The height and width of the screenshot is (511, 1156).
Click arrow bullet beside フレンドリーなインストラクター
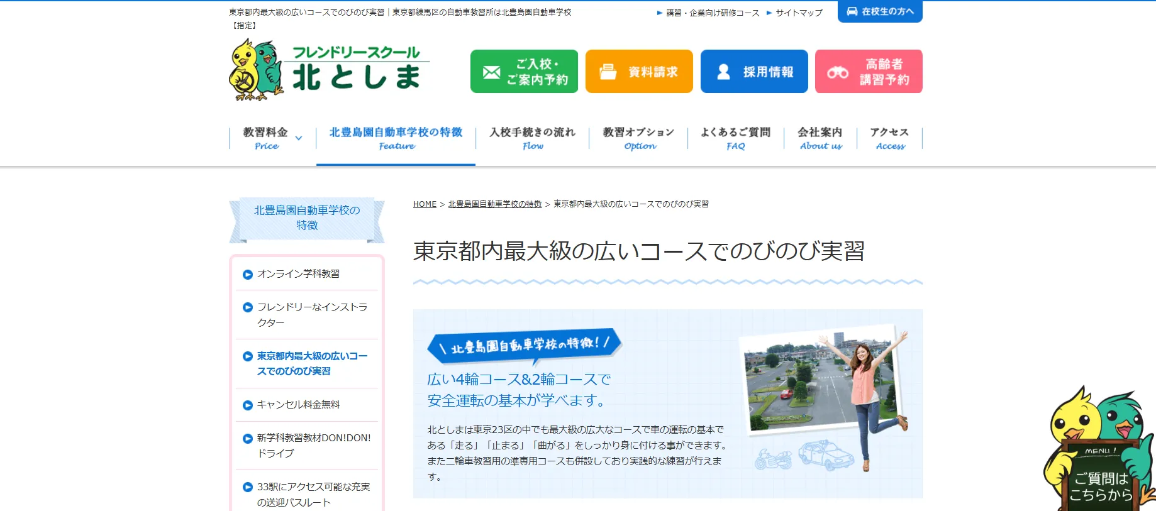(x=248, y=307)
